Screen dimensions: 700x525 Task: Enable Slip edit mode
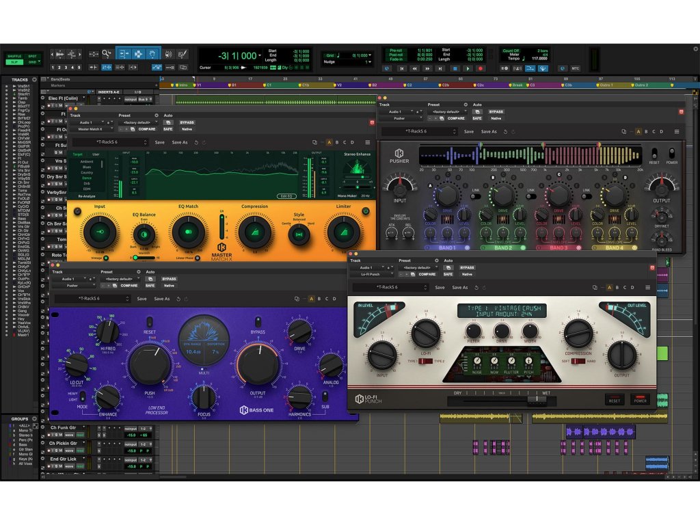pos(14,62)
